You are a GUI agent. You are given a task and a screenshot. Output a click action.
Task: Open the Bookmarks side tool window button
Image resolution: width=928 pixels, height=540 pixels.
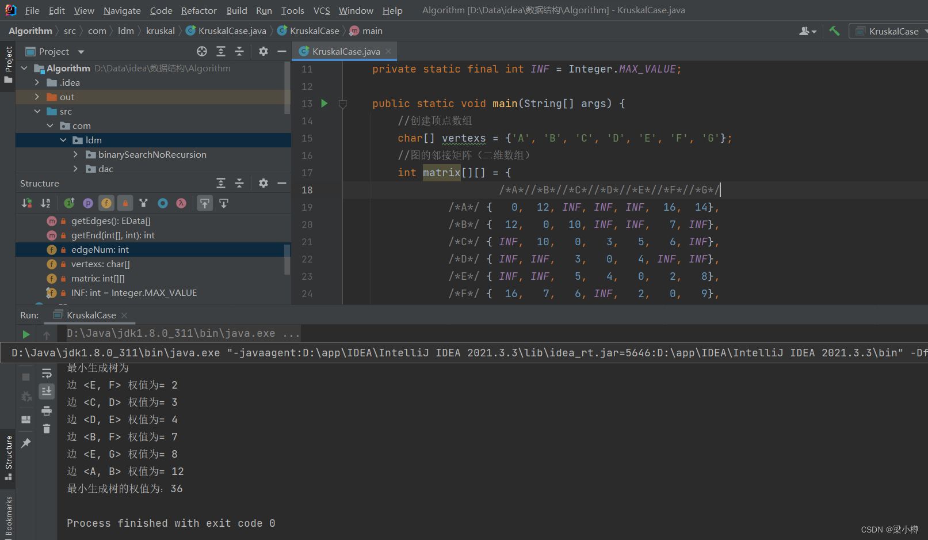coord(8,517)
